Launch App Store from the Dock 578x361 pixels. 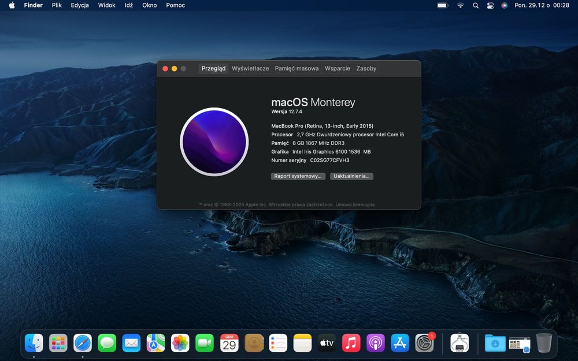point(400,343)
